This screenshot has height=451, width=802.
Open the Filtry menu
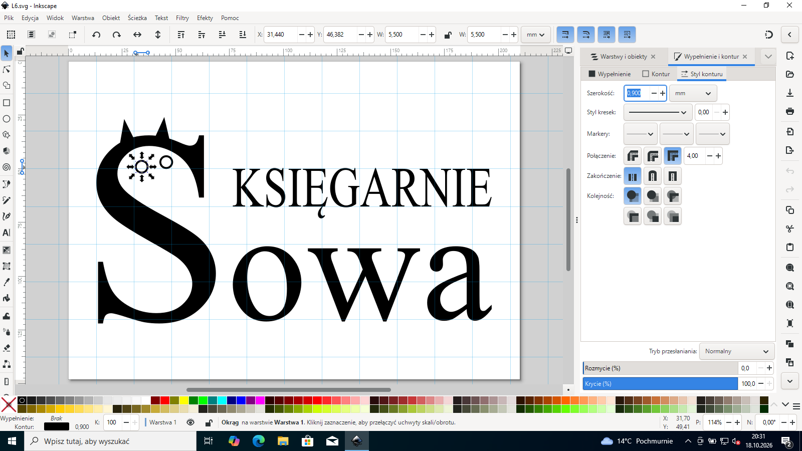click(182, 18)
